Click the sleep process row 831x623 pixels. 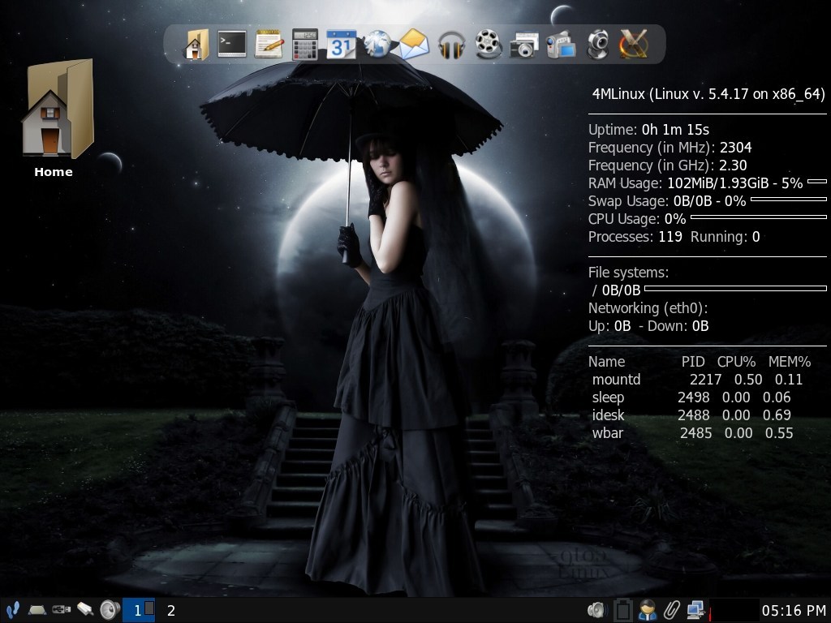[x=691, y=397]
